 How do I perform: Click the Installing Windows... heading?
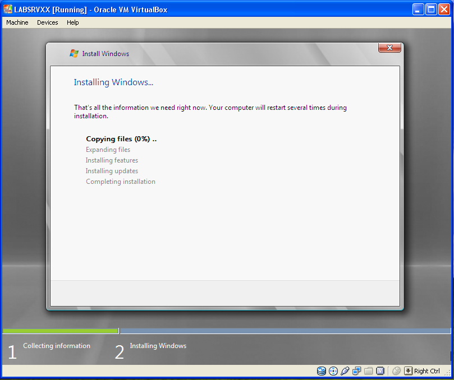[113, 82]
